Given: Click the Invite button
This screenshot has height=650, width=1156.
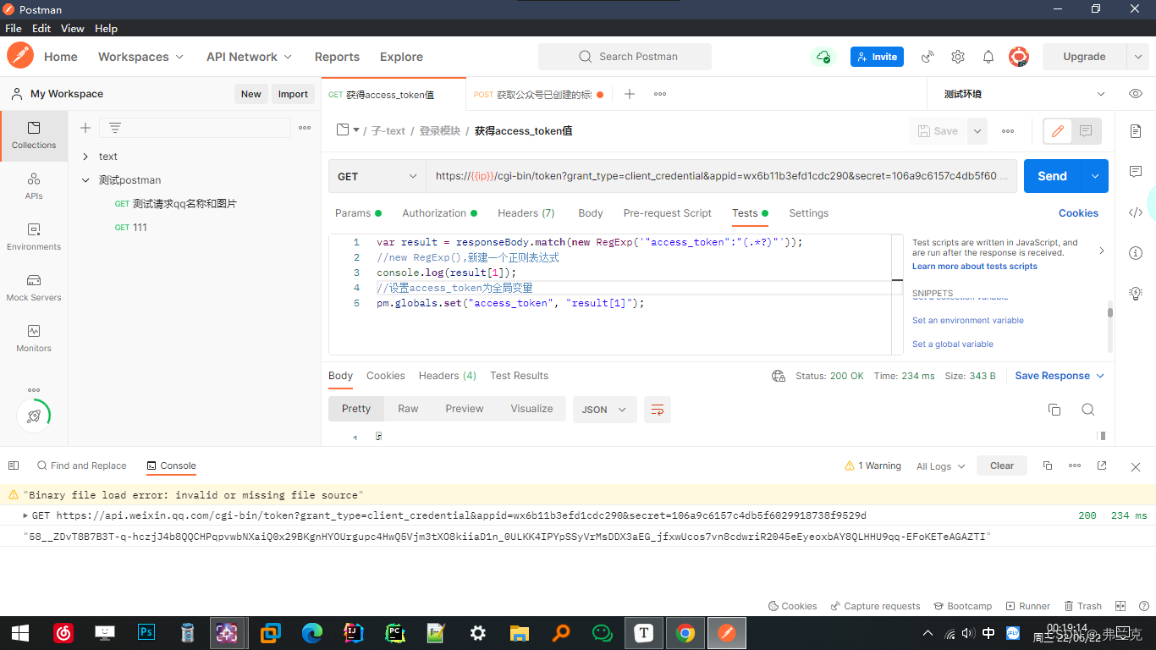Looking at the screenshot, I should pyautogui.click(x=877, y=57).
